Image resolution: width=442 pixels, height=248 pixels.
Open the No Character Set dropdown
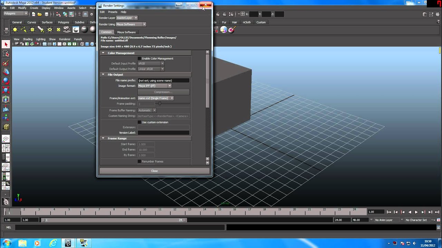point(418,220)
